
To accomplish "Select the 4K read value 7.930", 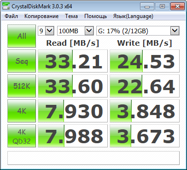I will [x=73, y=111].
